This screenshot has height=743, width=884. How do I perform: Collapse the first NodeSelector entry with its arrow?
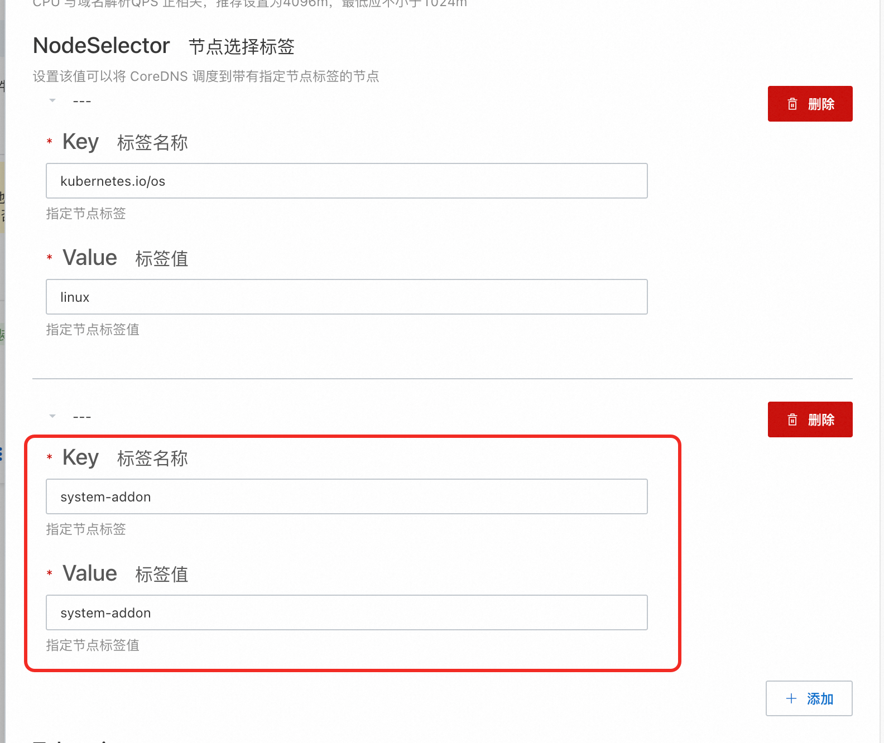(x=52, y=100)
